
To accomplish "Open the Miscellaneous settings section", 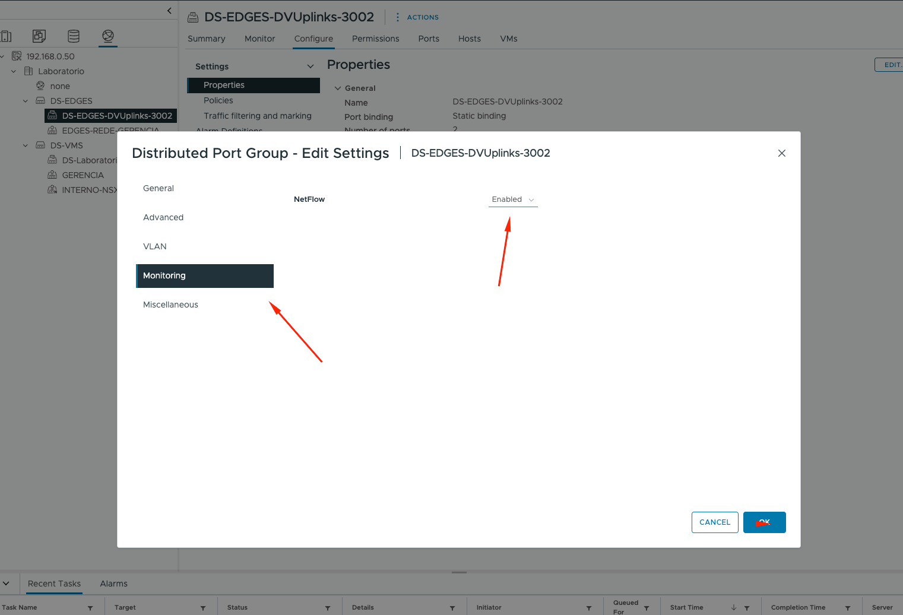I will click(x=170, y=305).
